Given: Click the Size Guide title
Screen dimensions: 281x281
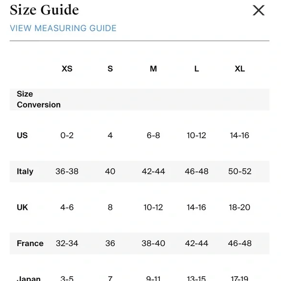Looking at the screenshot, I should [x=44, y=10].
